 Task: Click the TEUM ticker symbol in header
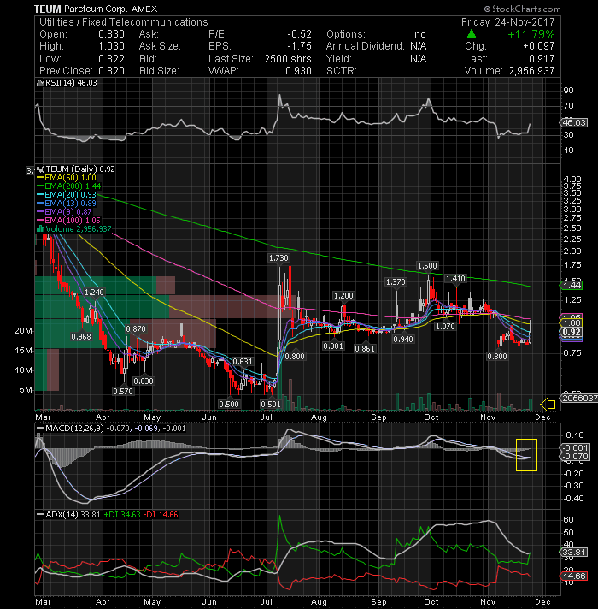(x=47, y=9)
